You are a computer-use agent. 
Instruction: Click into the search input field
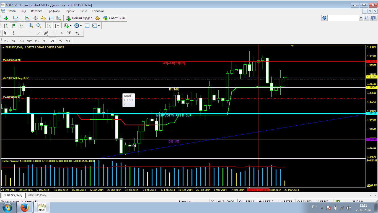[343, 18]
